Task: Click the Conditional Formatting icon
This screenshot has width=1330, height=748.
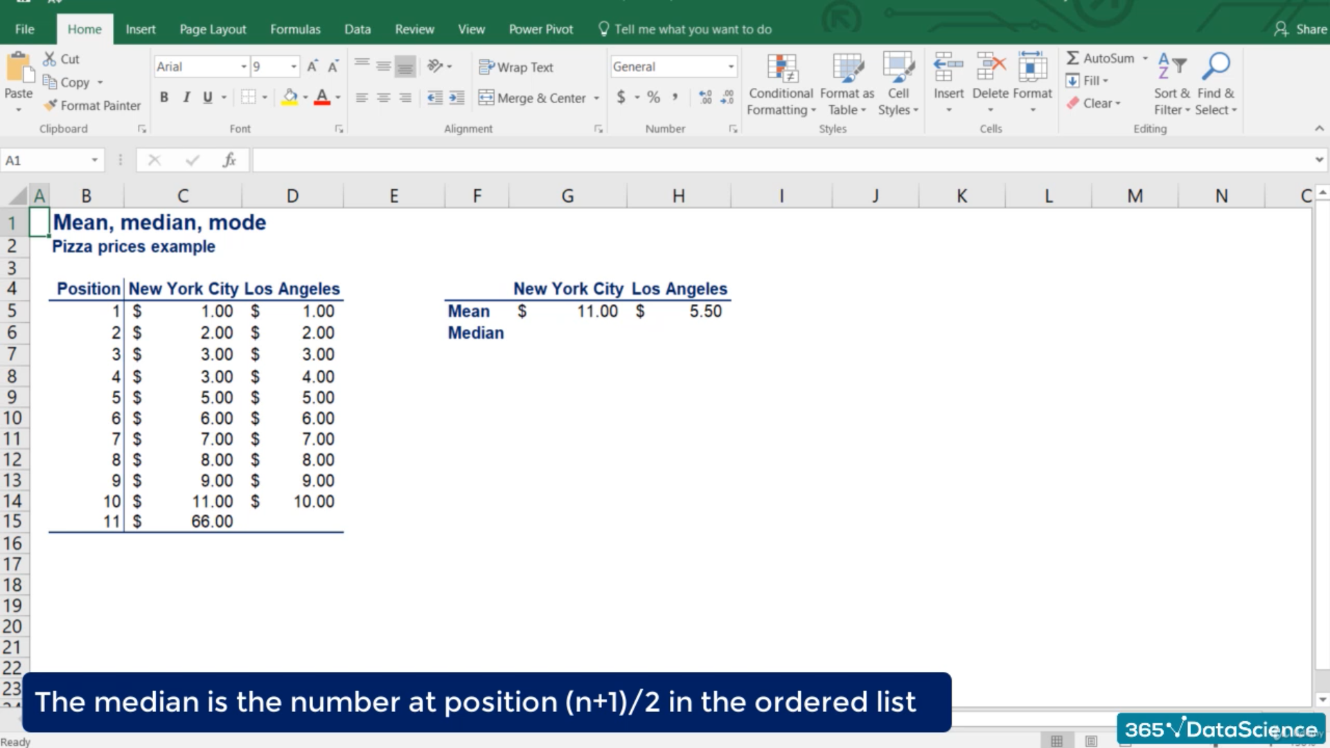Action: coord(781,69)
